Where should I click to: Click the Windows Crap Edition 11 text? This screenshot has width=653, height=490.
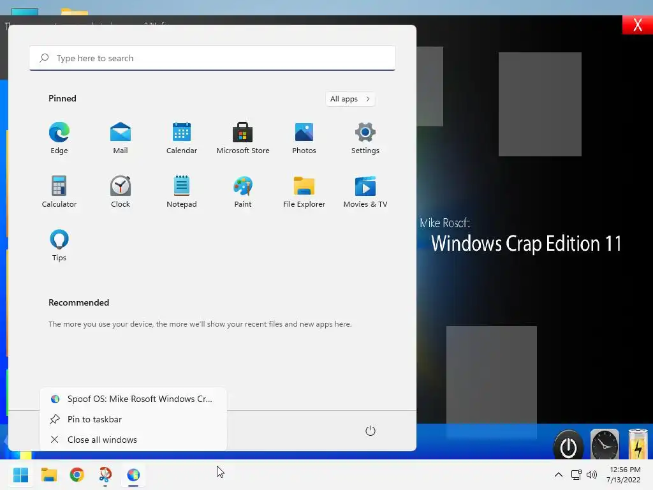coord(526,244)
